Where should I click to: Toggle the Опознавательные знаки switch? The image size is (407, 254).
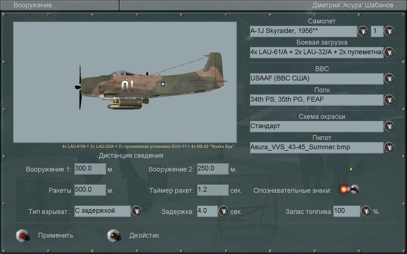point(350,189)
